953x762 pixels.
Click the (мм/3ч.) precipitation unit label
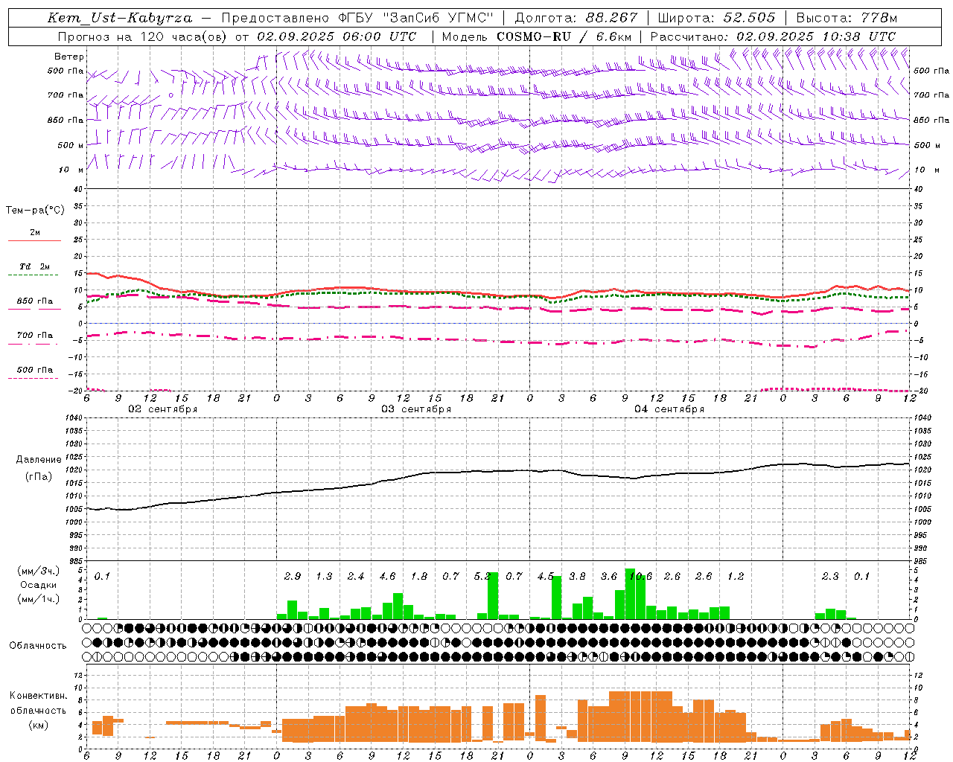[x=39, y=571]
